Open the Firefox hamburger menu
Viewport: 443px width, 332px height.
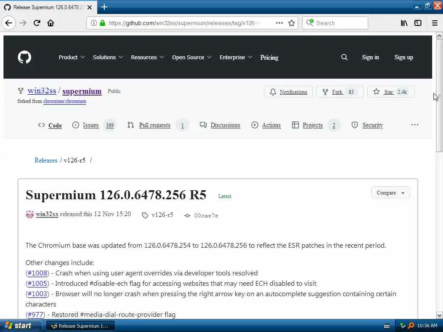tap(435, 23)
